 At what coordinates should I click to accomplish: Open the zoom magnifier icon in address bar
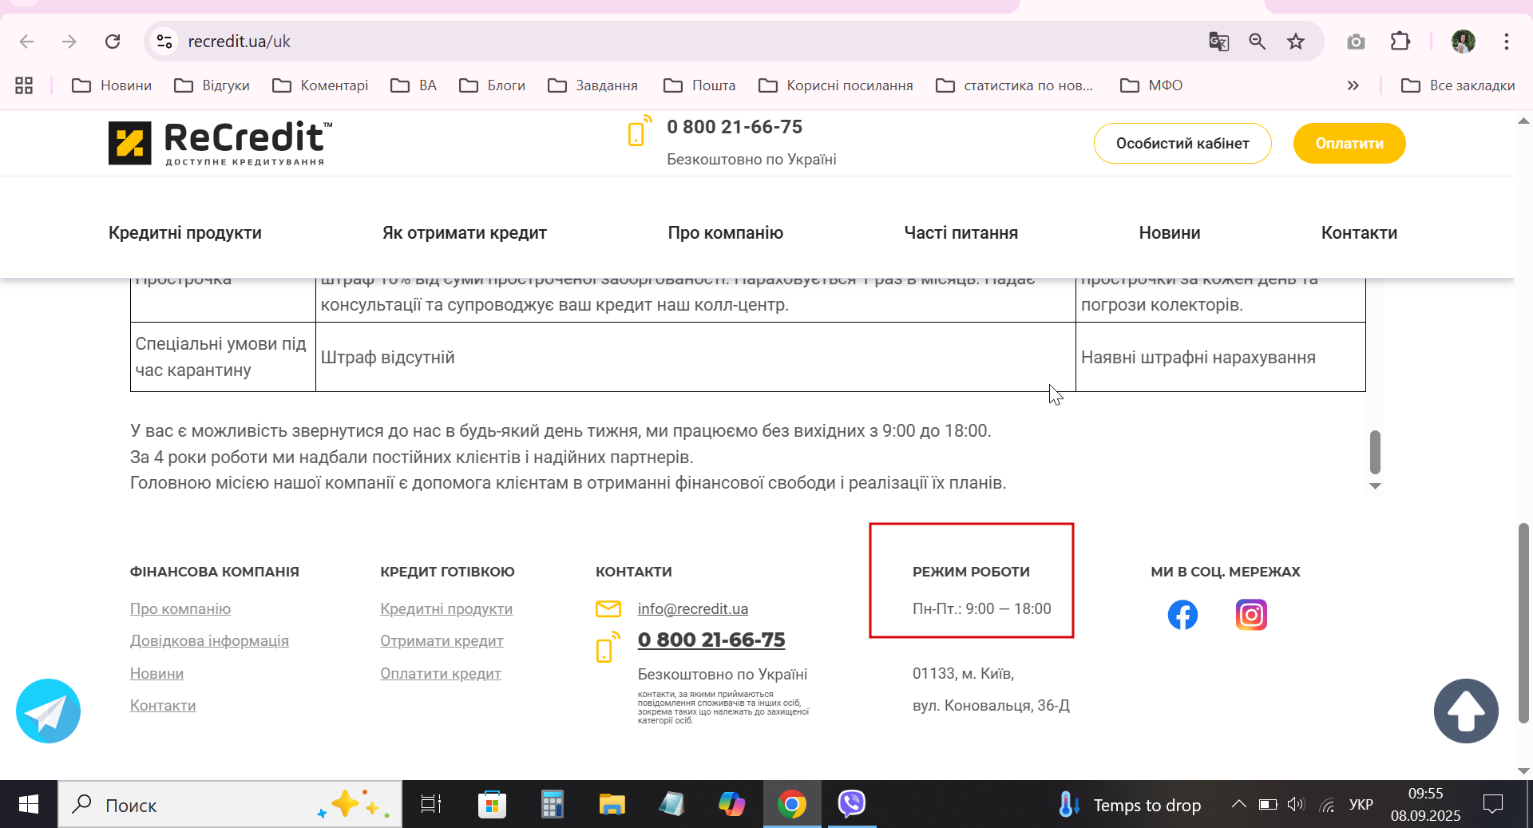point(1258,42)
